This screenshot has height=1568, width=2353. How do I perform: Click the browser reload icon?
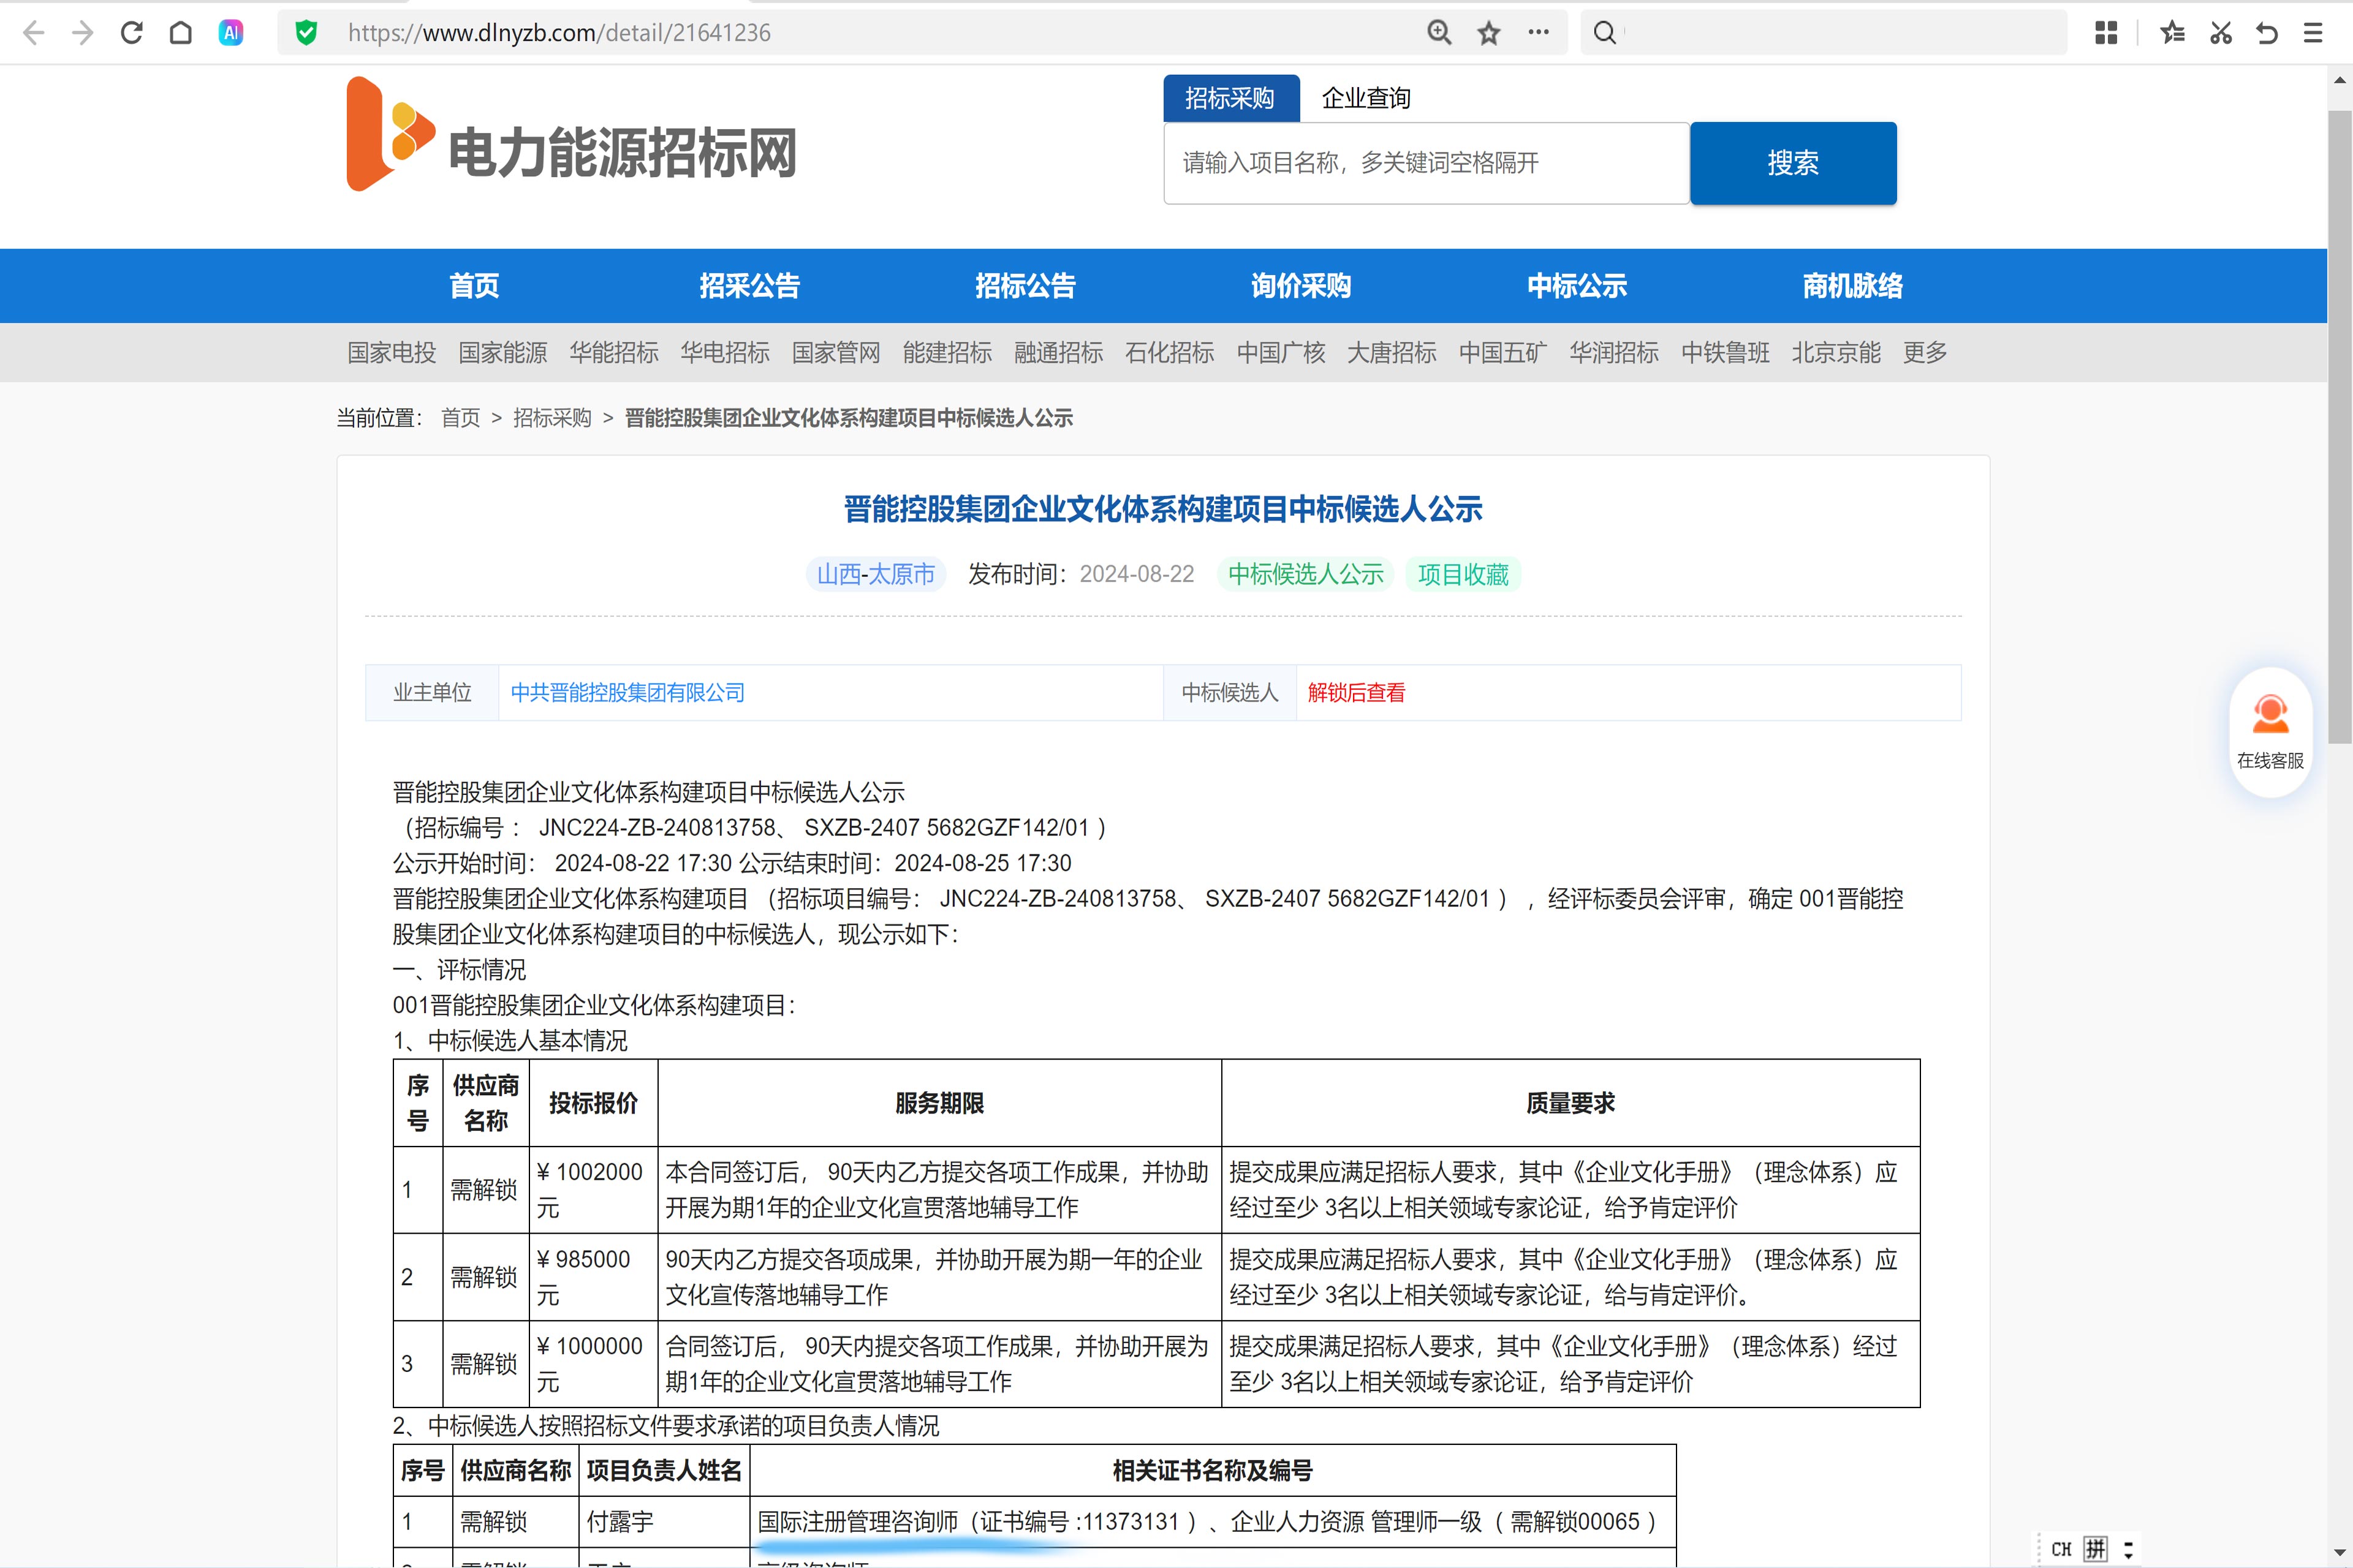[131, 33]
